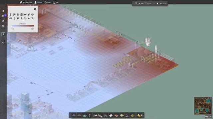Set triple fast-forward speed
The image size is (213, 119).
coord(165,3)
